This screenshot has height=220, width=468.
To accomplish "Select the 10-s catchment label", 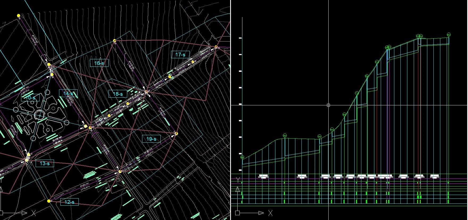I will pos(30,98).
